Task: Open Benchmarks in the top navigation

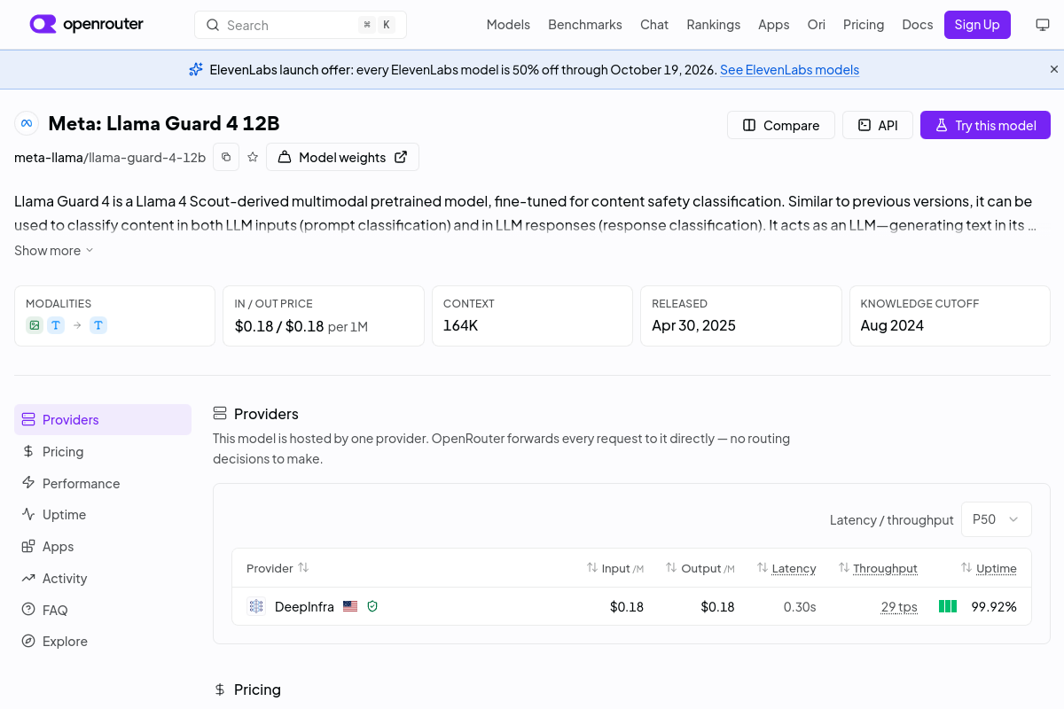Action: 585,25
